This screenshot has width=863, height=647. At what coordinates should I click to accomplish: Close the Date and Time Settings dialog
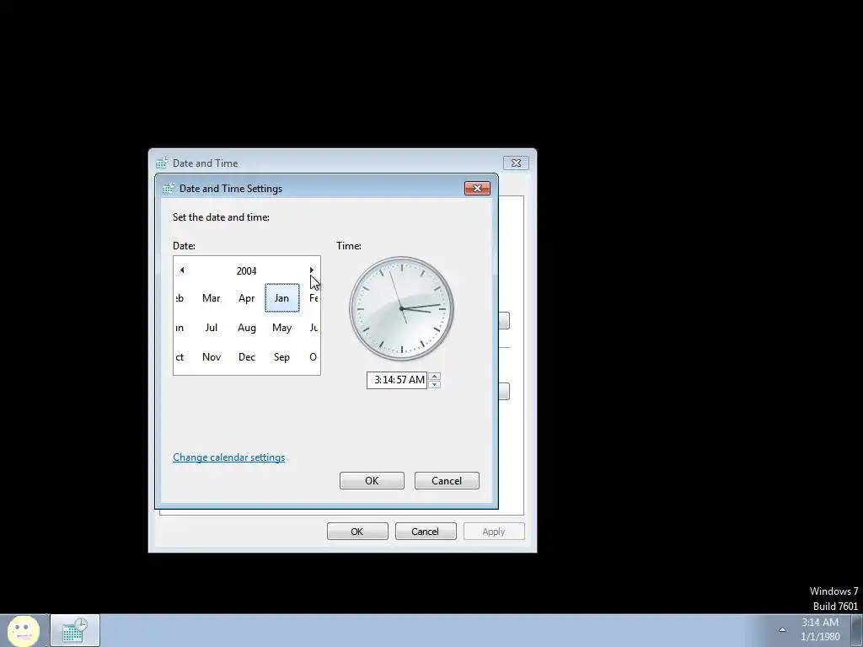[477, 188]
